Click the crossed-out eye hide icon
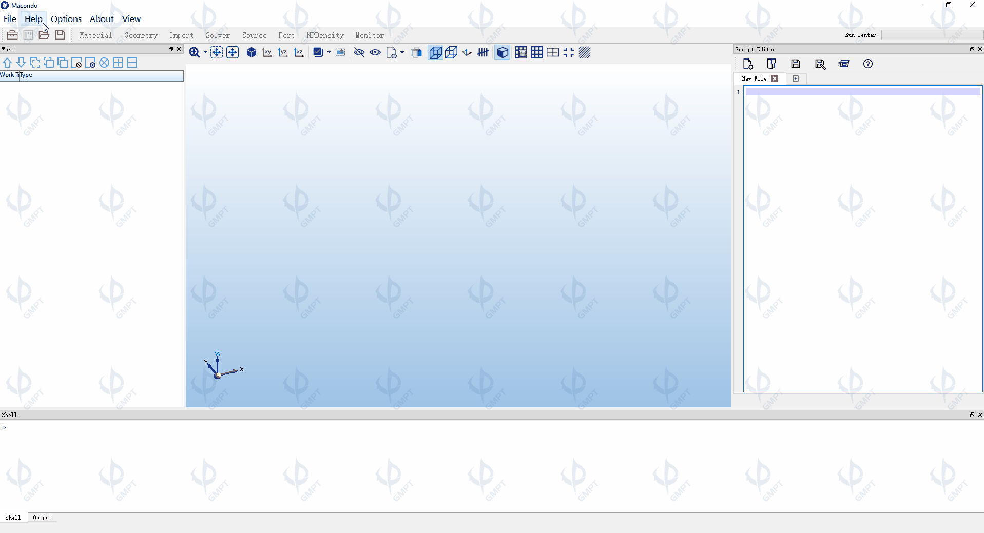 tap(359, 52)
